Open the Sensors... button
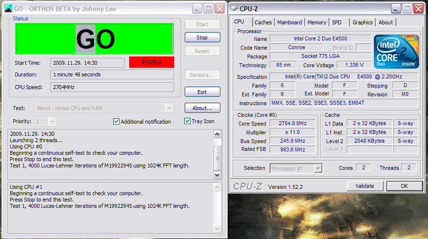This screenshot has height=239, width=428. click(202, 75)
